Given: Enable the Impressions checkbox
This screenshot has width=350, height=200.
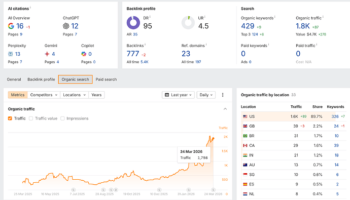Looking at the screenshot, I should point(62,118).
